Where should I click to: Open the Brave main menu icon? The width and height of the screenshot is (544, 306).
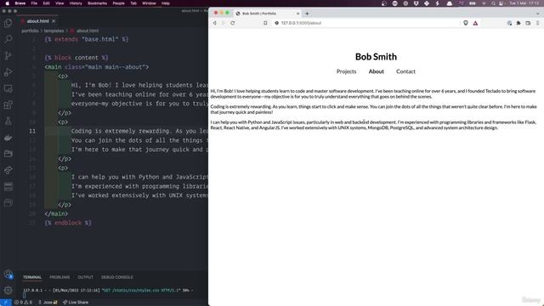(537, 23)
